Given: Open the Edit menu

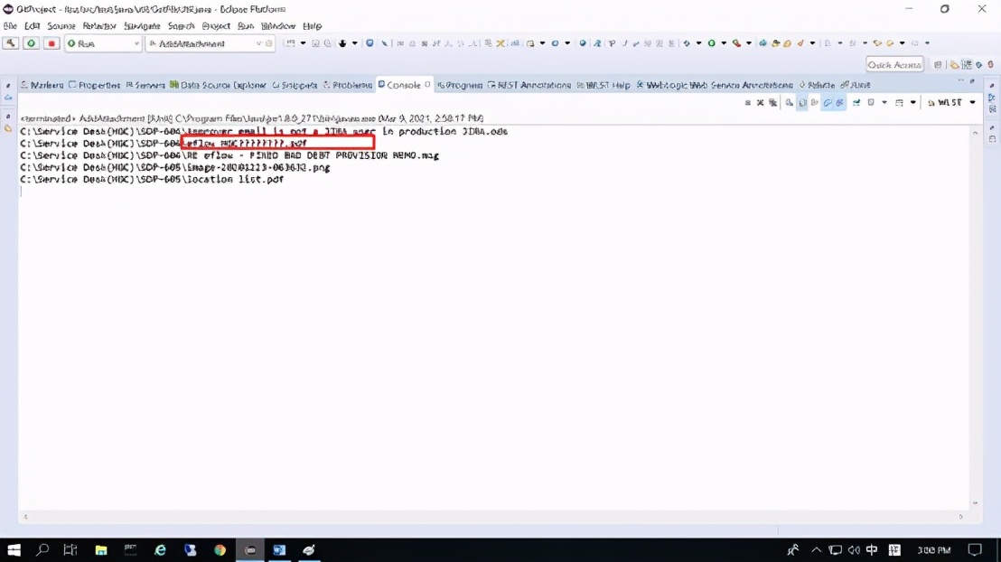Looking at the screenshot, I should pyautogui.click(x=32, y=26).
